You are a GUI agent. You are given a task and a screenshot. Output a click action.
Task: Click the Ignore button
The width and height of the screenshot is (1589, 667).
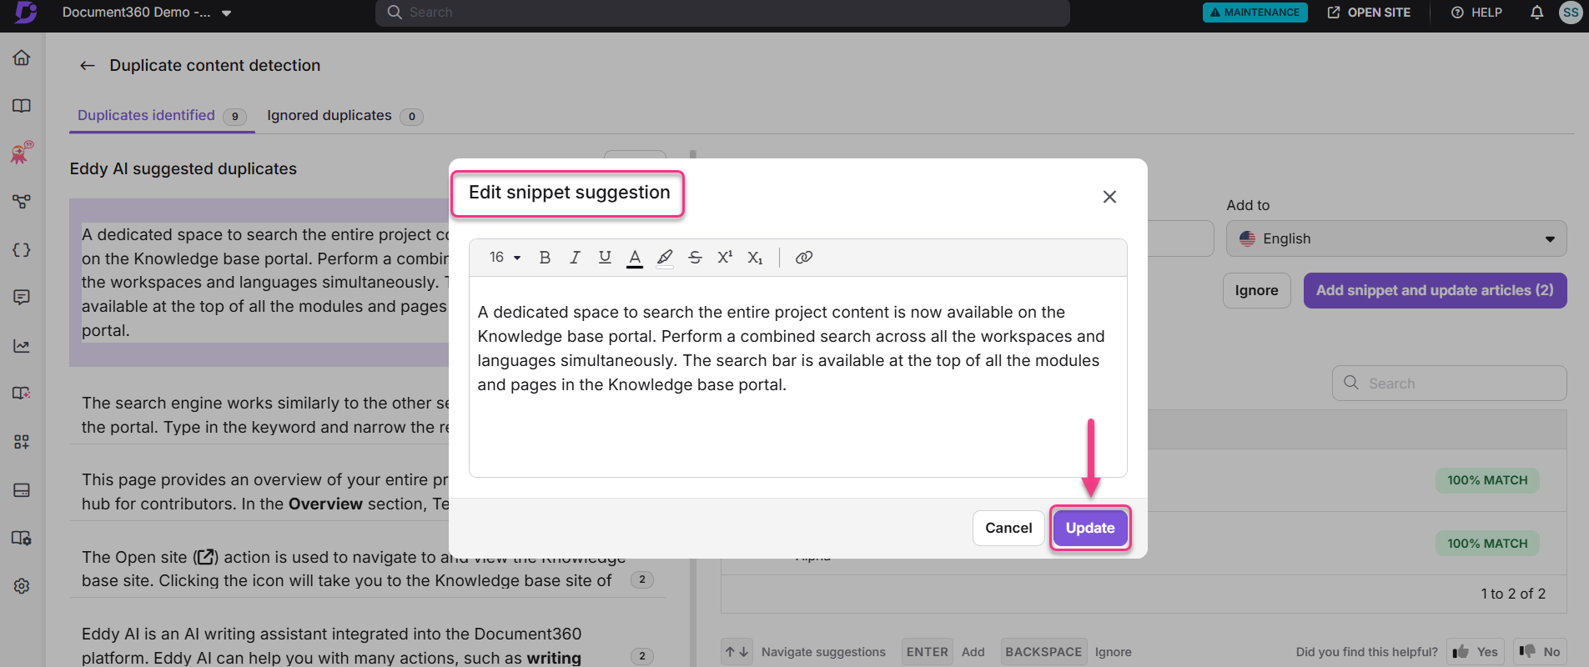tap(1256, 290)
